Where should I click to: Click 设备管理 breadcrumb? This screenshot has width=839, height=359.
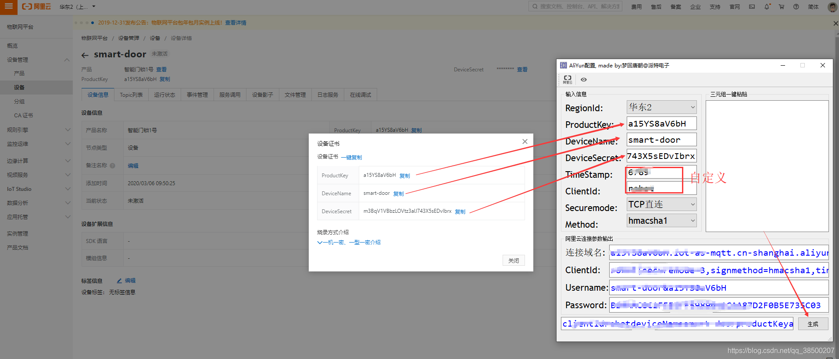(129, 38)
